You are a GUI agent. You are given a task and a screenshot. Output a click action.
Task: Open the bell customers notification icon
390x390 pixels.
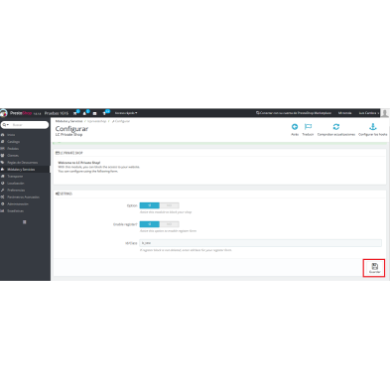point(84,113)
